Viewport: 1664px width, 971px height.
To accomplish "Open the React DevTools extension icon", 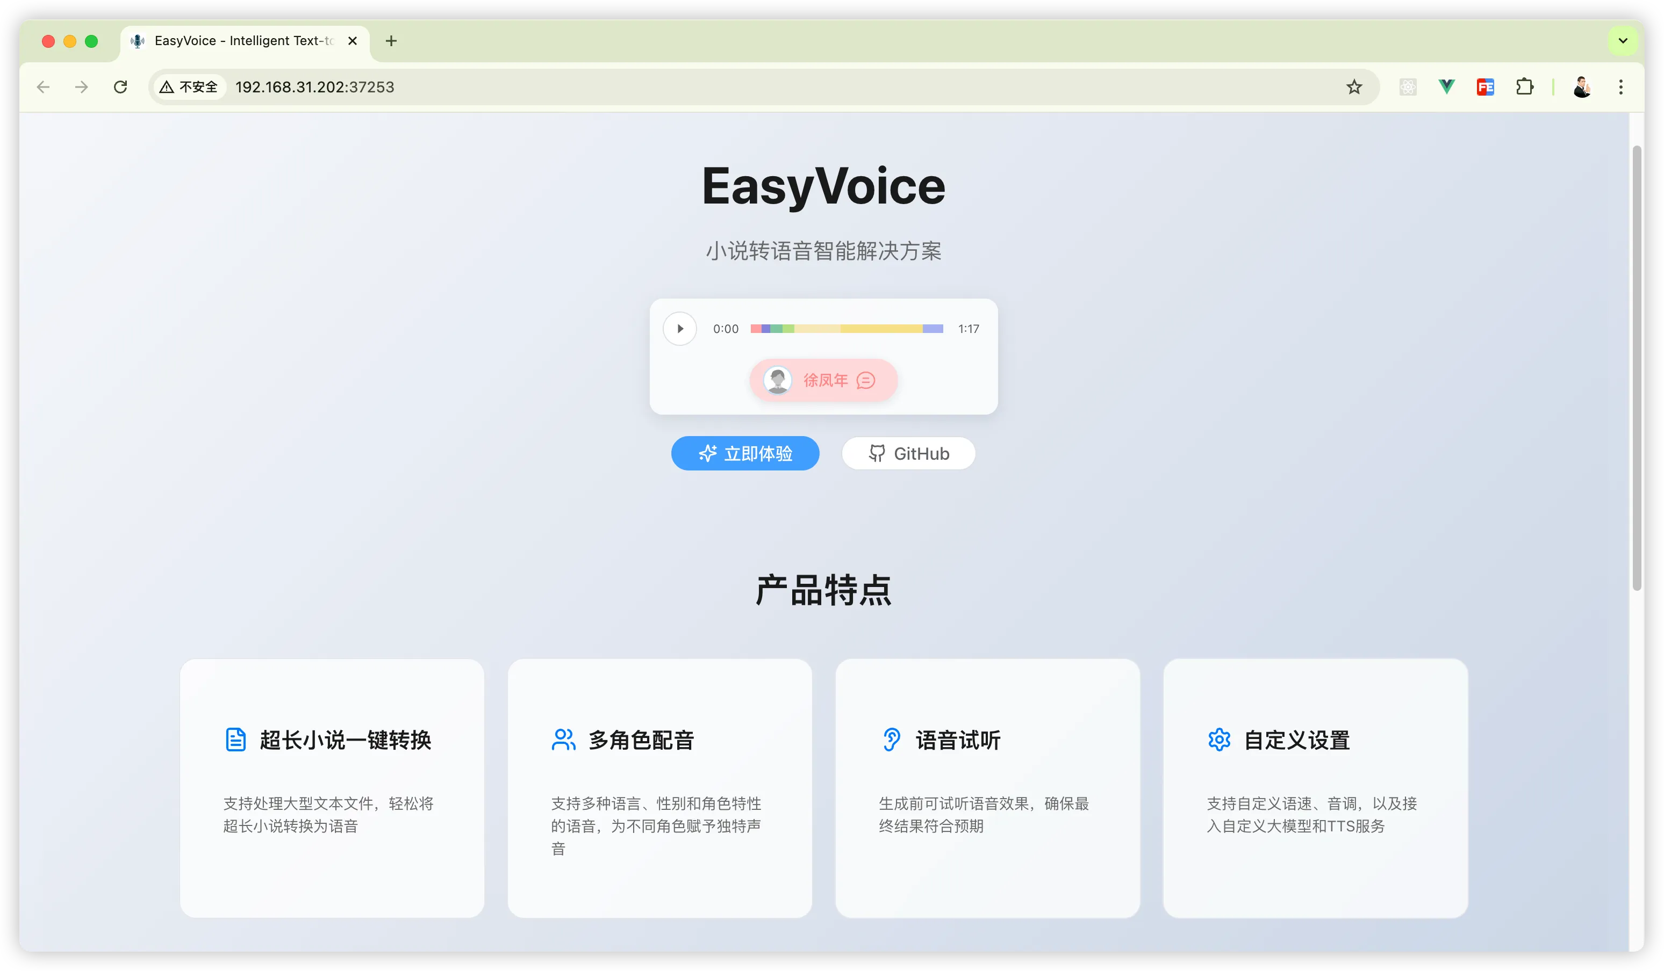I will point(1408,87).
